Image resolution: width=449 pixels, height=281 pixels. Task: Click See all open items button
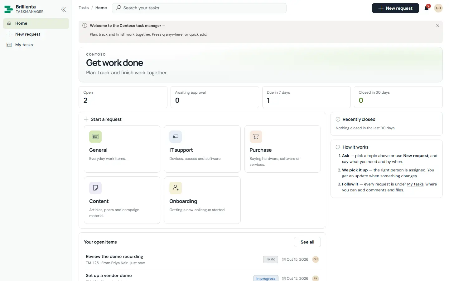[x=307, y=242]
